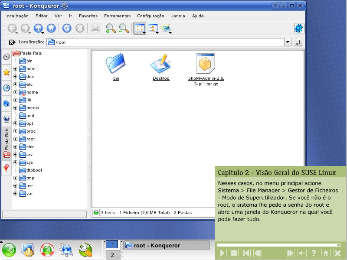The width and height of the screenshot is (347, 260).
Task: Open the history clock sidebar icon
Action: [x=7, y=88]
